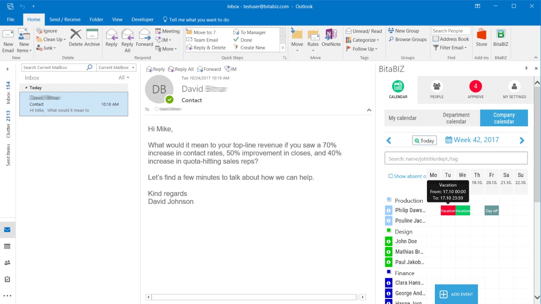
Task: Open Follow Up dropdown
Action: click(x=362, y=49)
